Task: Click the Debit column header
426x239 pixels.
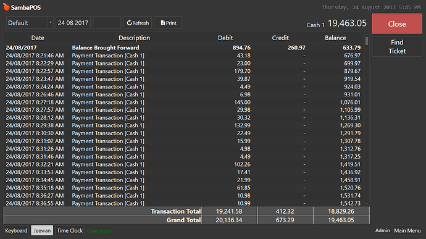Action: click(225, 38)
